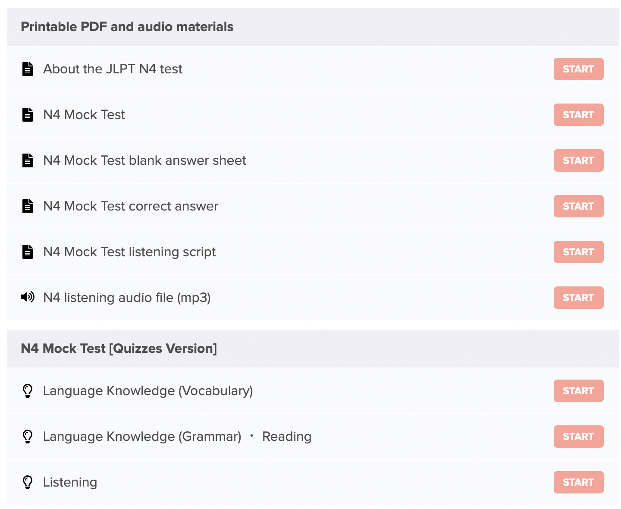Click the document icon beside About the JLPT N4 test
The image size is (621, 509).
click(28, 69)
